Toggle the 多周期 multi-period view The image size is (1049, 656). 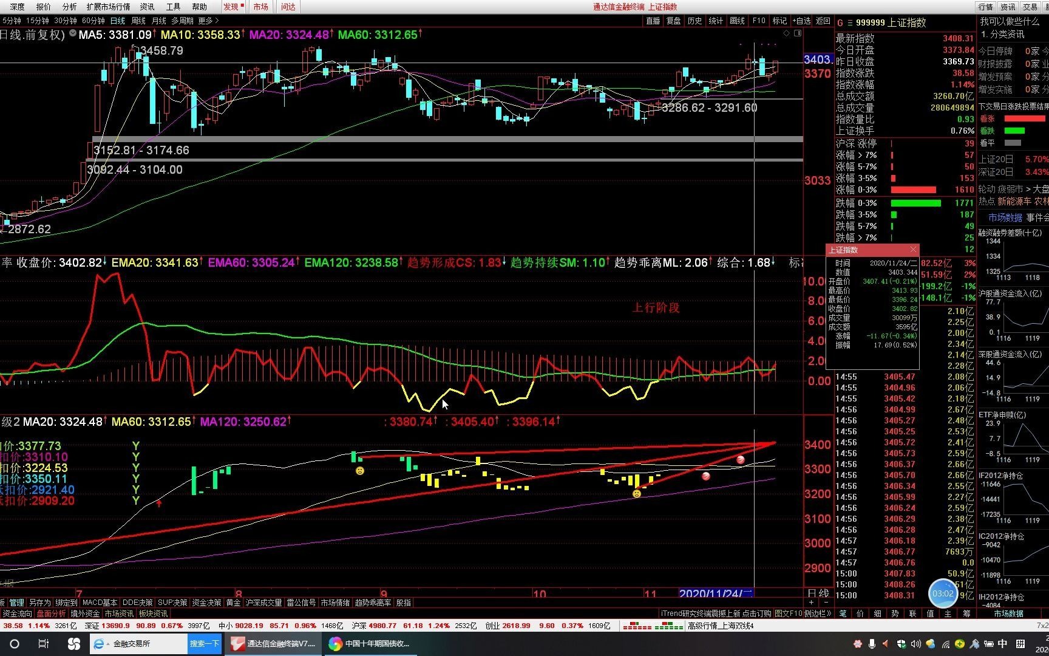click(x=182, y=21)
